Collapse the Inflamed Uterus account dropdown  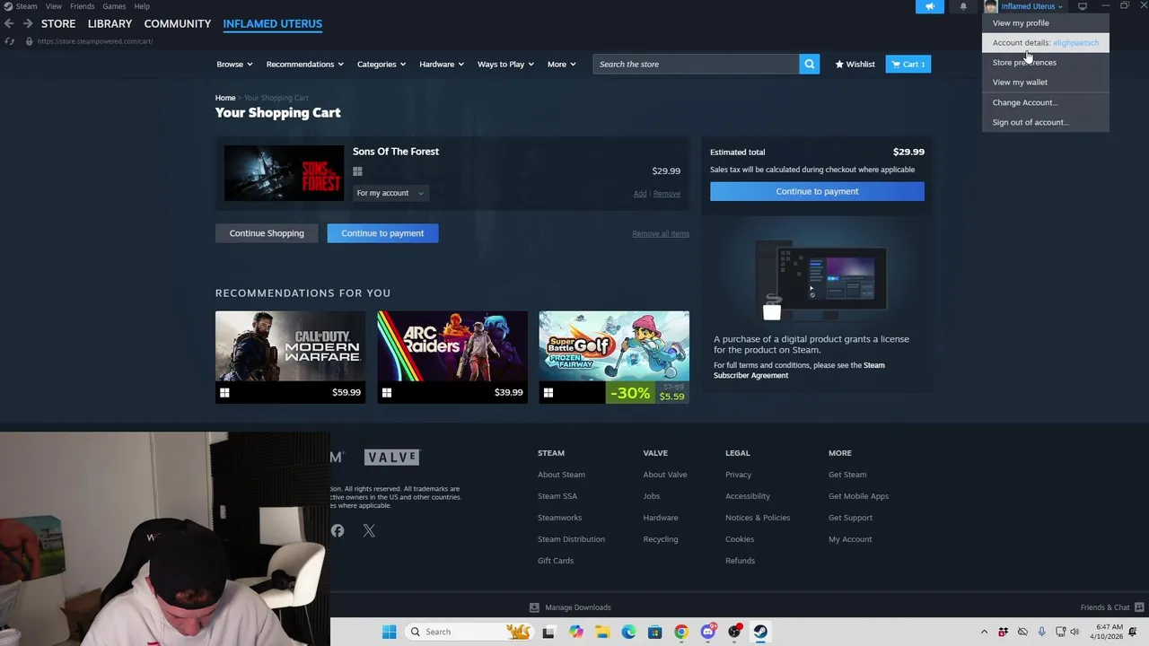1031,6
